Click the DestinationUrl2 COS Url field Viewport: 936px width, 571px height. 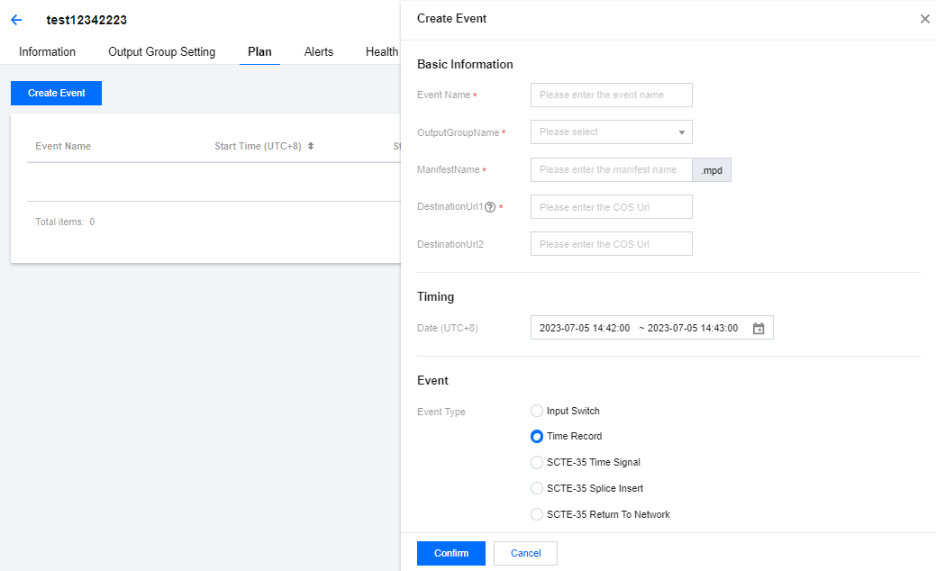pyautogui.click(x=611, y=244)
